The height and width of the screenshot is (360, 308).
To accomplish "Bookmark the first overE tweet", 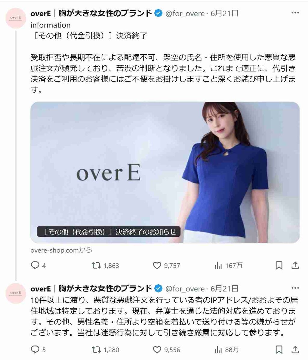I will click(x=279, y=265).
